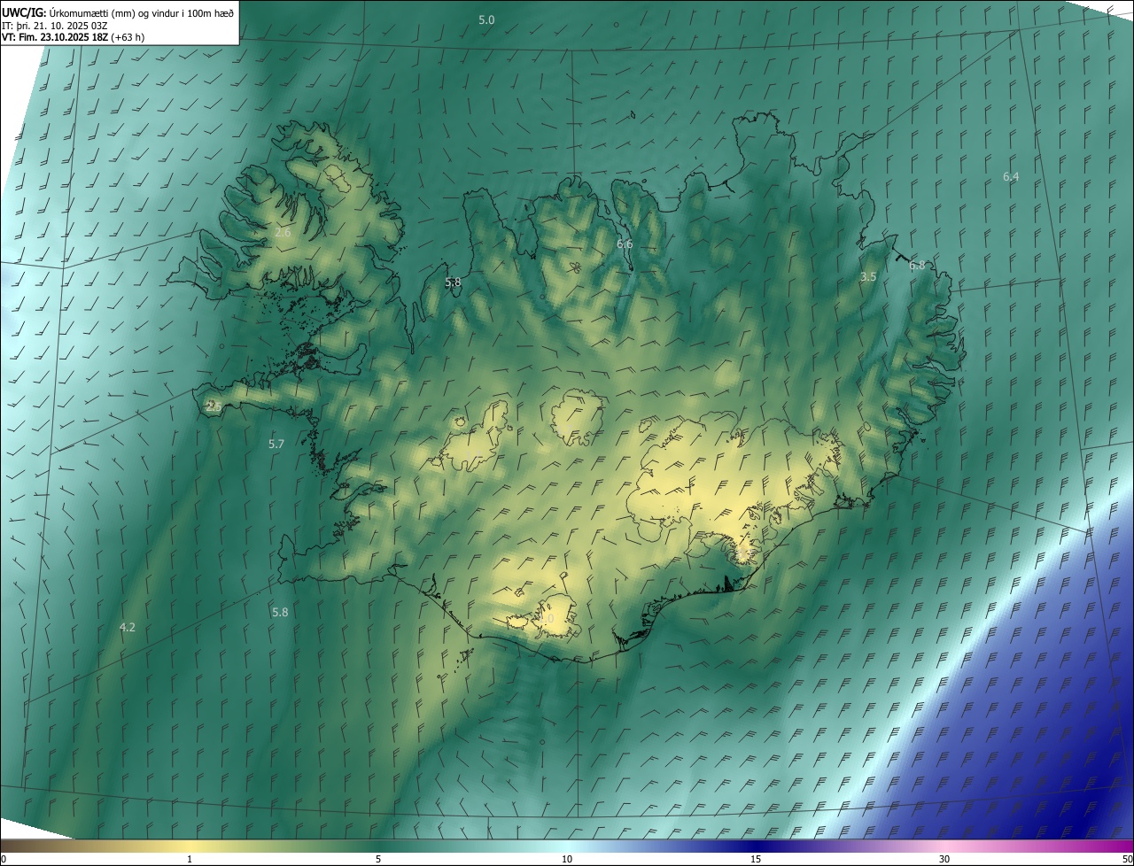Click the 6.4 value label
The image size is (1134, 866).
point(1011,177)
